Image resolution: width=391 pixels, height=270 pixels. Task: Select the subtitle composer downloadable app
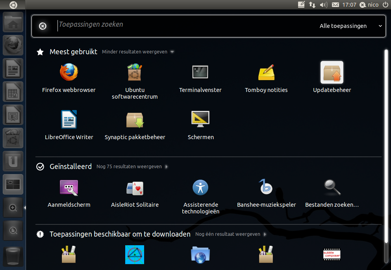pos(332,254)
